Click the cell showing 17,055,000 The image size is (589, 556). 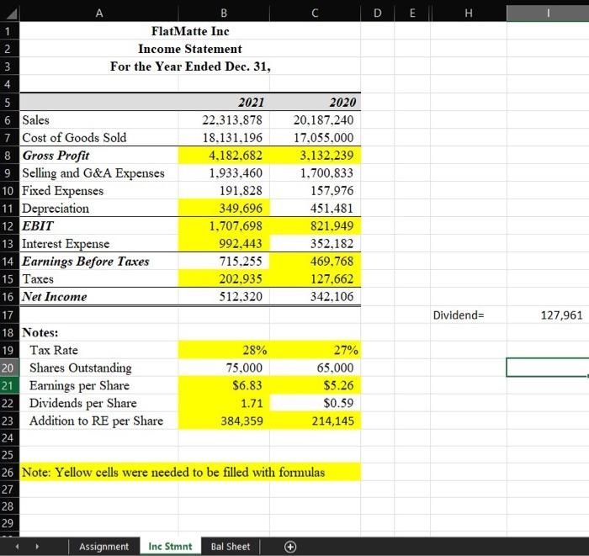pyautogui.click(x=316, y=138)
